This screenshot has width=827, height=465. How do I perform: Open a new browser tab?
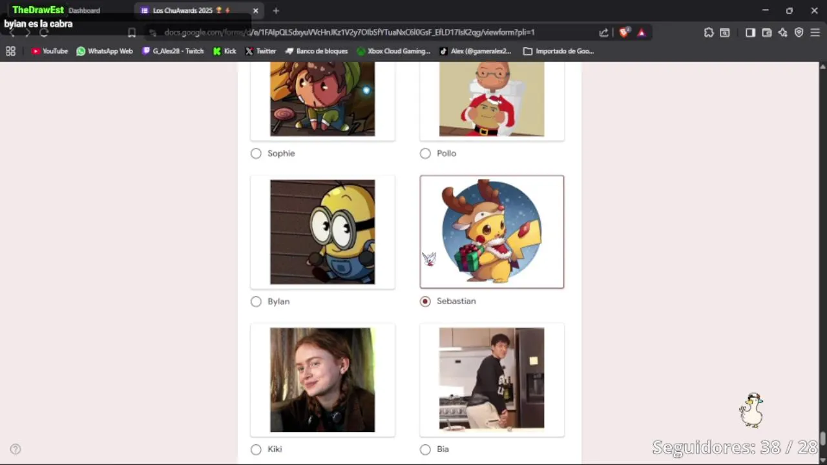point(276,11)
